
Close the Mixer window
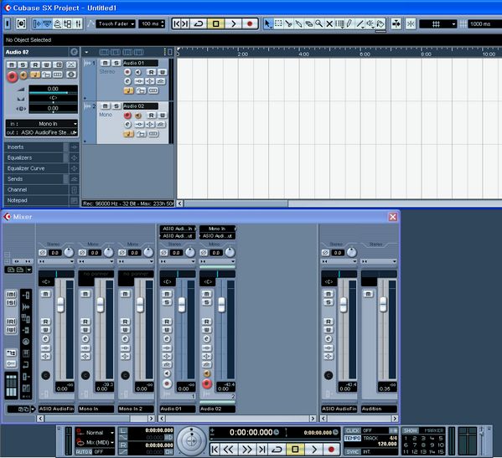393,217
